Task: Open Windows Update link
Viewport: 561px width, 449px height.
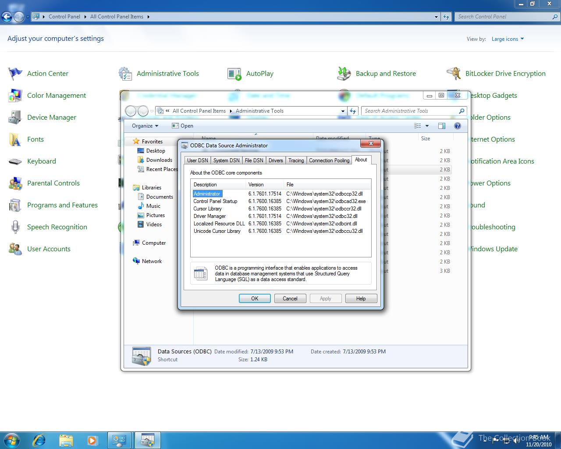Action: coord(494,249)
